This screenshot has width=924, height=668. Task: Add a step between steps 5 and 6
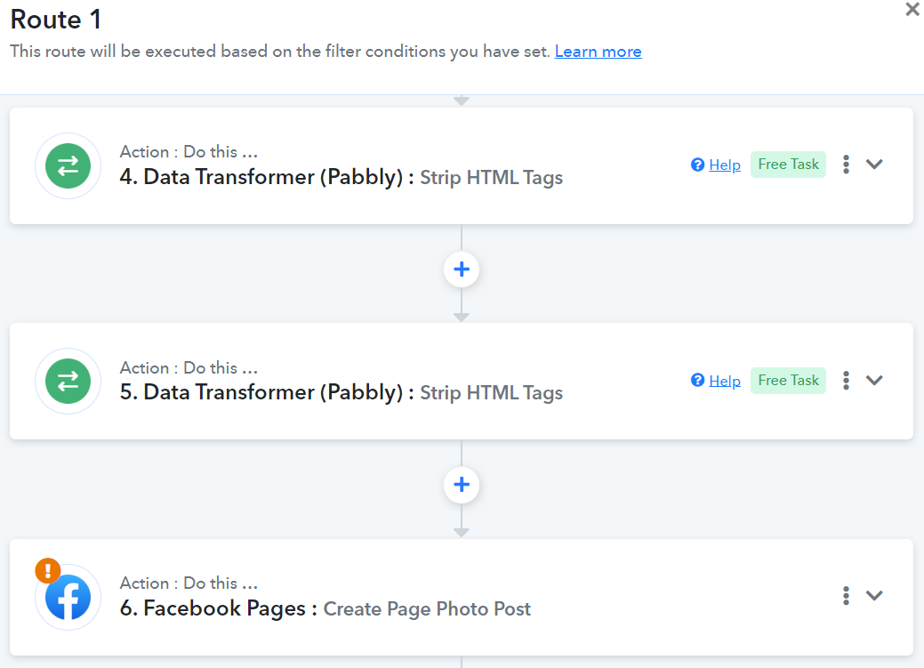point(462,485)
